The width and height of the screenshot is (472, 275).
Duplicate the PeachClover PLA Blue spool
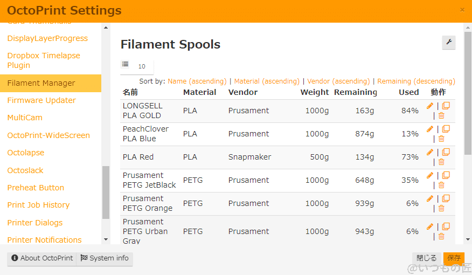click(446, 129)
